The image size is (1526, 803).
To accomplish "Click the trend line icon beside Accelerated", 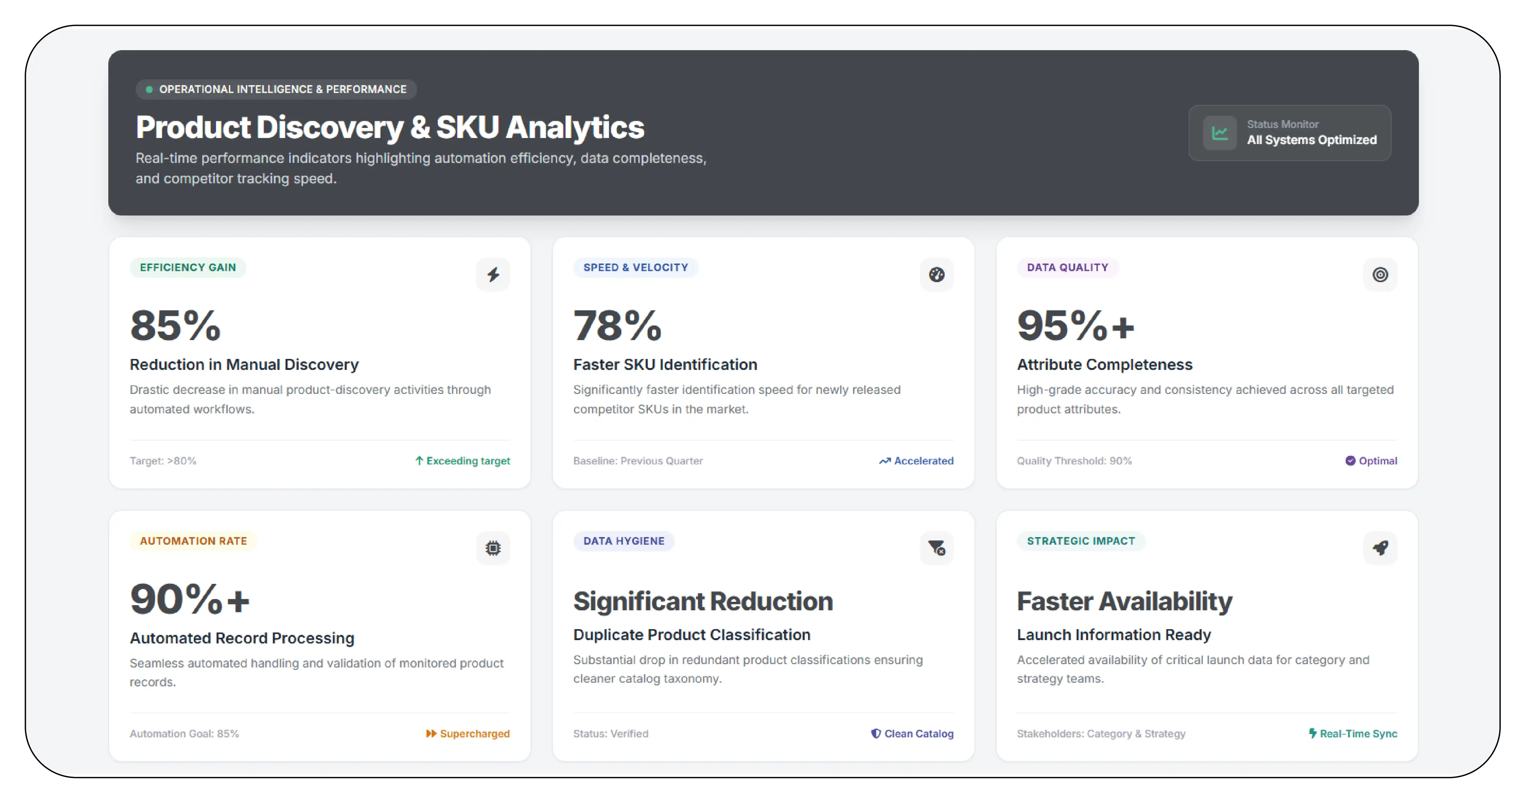I will tap(885, 461).
